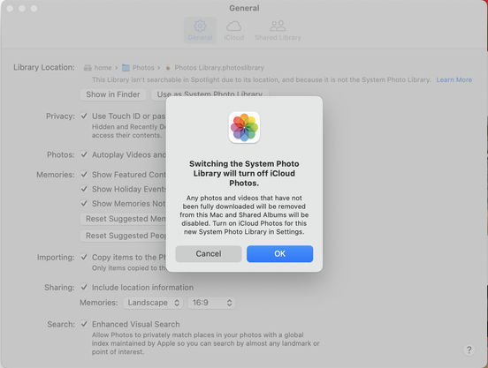
Task: Confirm the dialog with OK
Action: (x=279, y=254)
